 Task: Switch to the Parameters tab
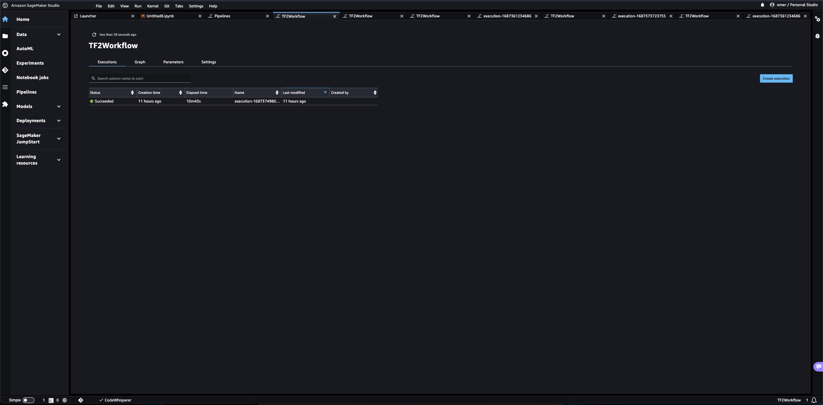click(173, 62)
